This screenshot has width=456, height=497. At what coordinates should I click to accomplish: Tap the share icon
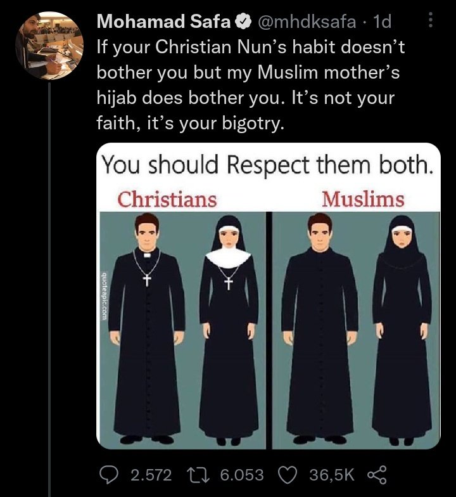[x=377, y=474]
